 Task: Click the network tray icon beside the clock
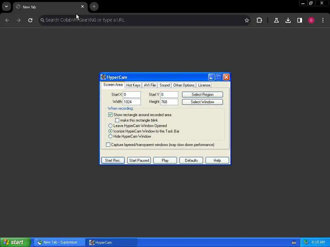tap(306, 242)
